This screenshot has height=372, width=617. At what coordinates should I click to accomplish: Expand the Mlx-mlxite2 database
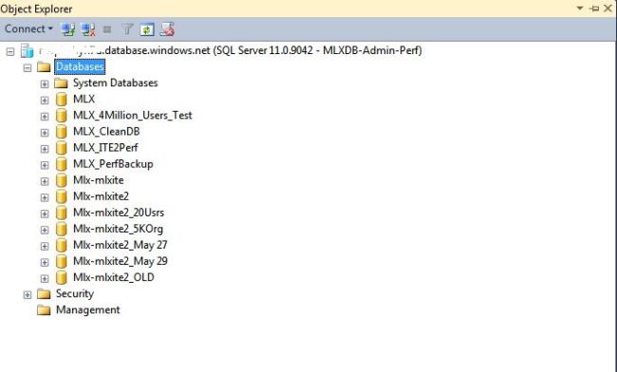(x=45, y=197)
